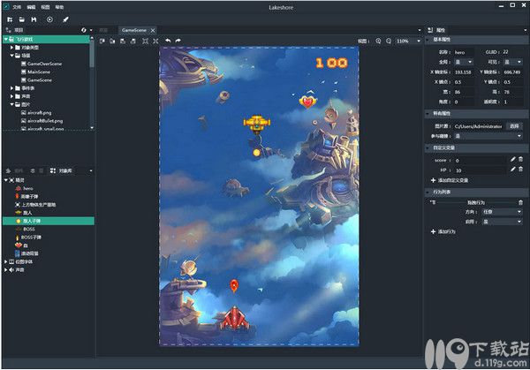The width and height of the screenshot is (530, 370).
Task: Select aircraftBullet.png in the project tree
Action: (45, 121)
